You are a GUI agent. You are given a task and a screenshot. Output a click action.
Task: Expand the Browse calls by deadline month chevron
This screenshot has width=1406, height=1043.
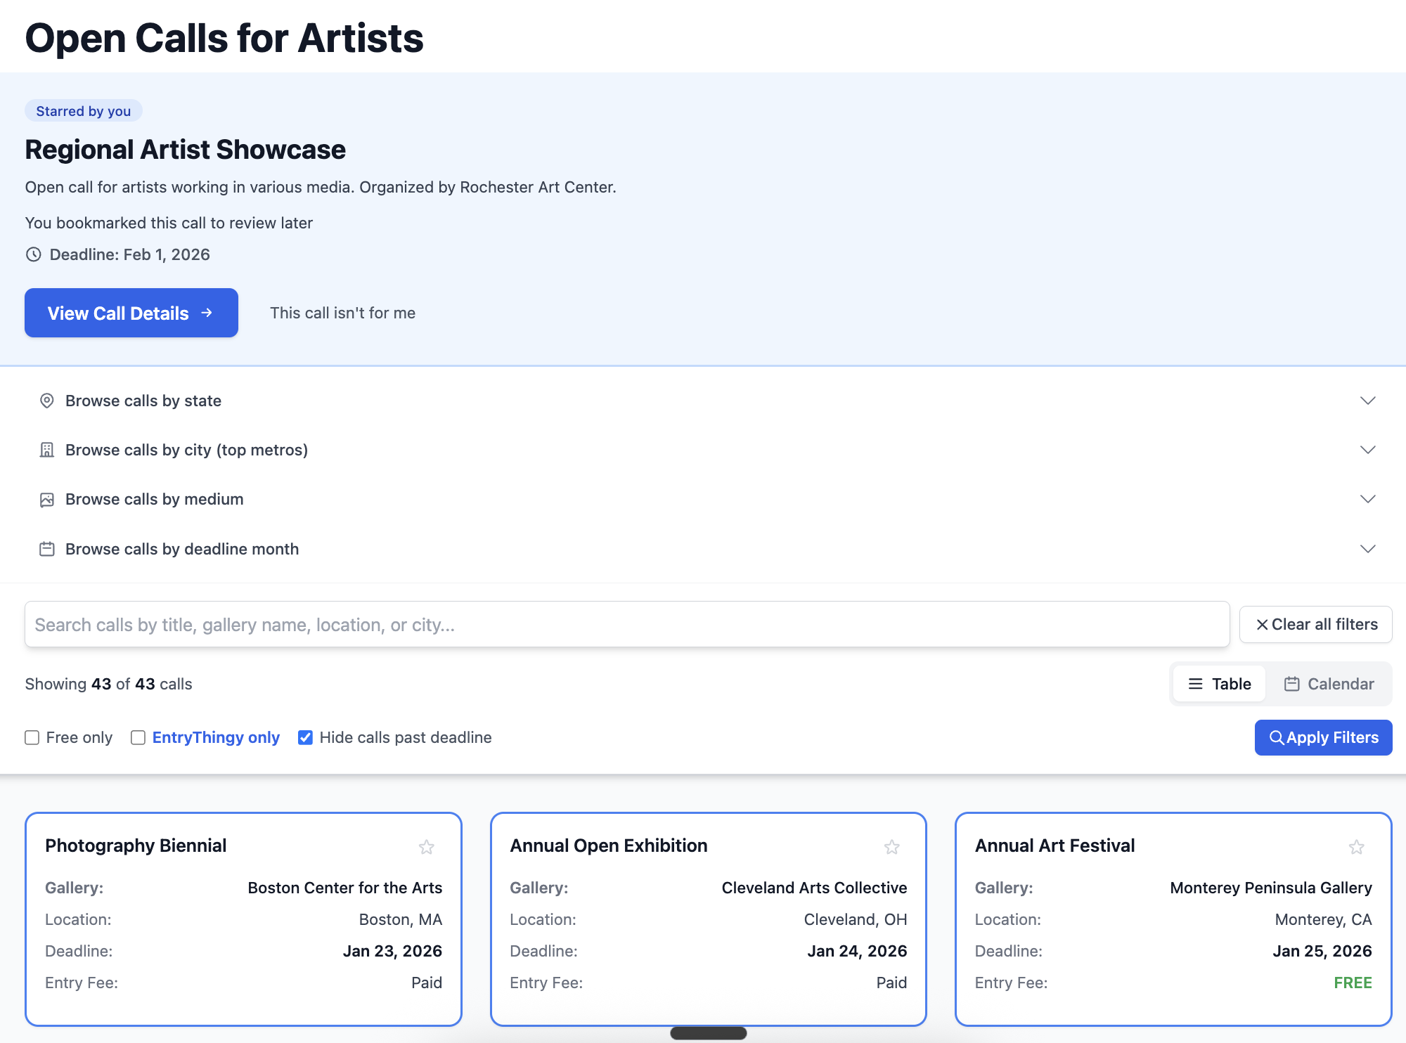(x=1367, y=549)
